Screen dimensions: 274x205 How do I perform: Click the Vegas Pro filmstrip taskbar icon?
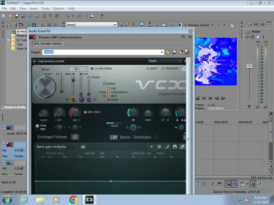click(89, 200)
